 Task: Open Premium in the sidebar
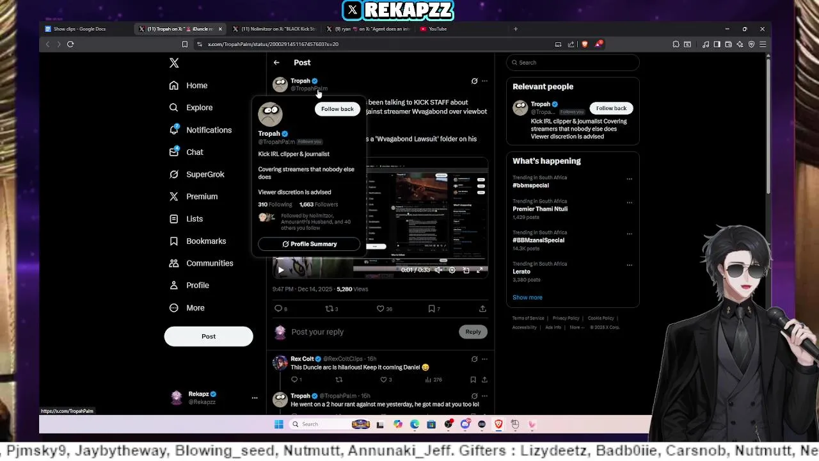point(193,197)
